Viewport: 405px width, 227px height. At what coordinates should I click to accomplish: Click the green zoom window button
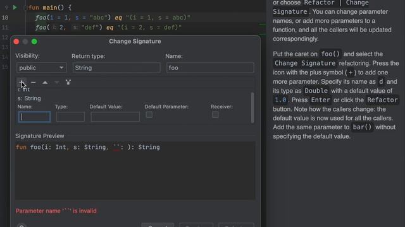tap(34, 42)
